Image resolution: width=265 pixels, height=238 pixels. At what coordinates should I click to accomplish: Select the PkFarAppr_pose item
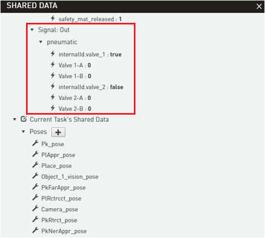63,187
